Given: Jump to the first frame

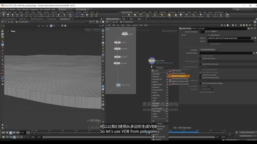Looking at the screenshot, I should pos(3,133).
